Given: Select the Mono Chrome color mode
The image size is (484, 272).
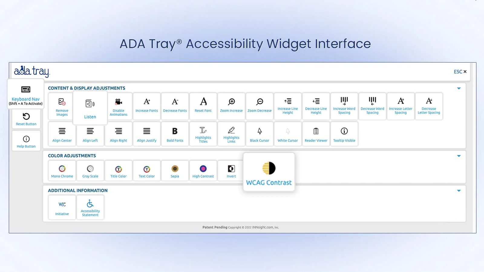Looking at the screenshot, I should click(62, 171).
